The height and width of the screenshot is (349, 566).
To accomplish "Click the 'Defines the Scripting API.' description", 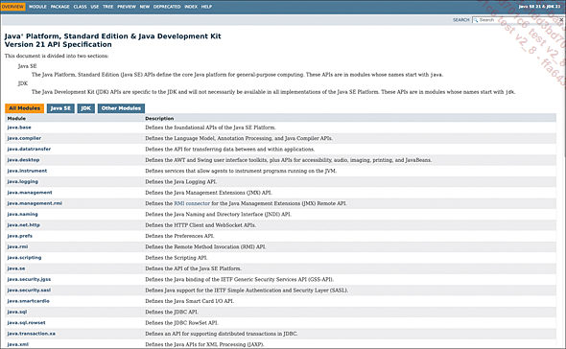I will coord(177,258).
